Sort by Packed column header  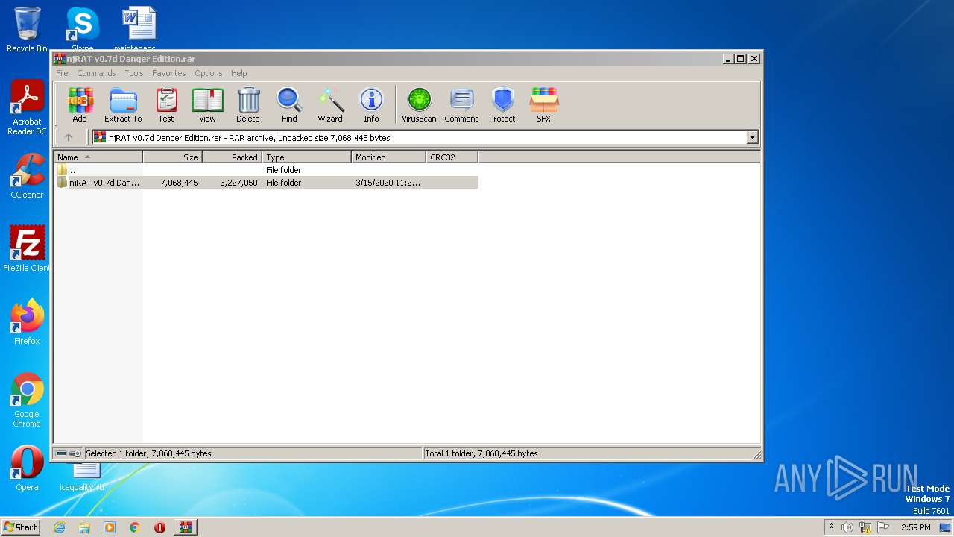(x=232, y=157)
